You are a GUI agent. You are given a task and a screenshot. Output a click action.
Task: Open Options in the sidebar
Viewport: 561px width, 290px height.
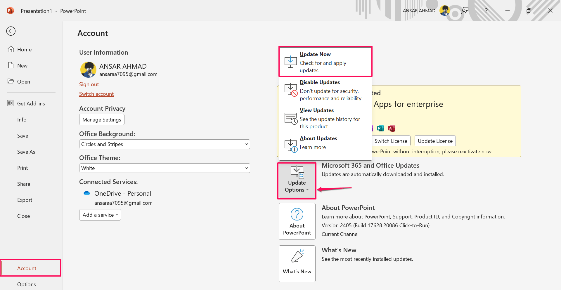pos(26,284)
